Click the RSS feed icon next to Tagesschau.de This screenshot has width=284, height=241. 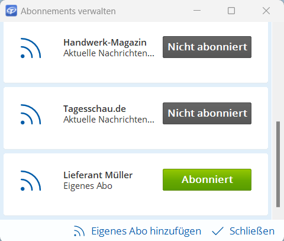click(x=31, y=114)
